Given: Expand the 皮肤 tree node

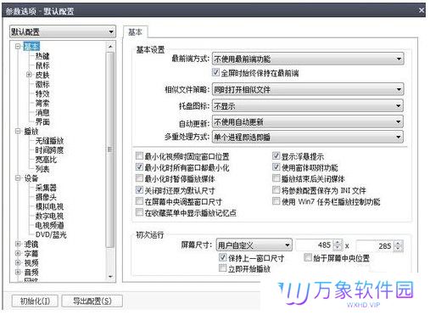Looking at the screenshot, I should pyautogui.click(x=29, y=75).
